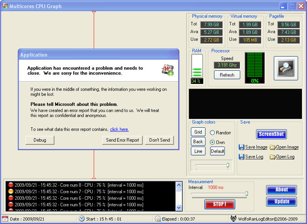Click the Graph colors slider thumb

tap(228, 165)
